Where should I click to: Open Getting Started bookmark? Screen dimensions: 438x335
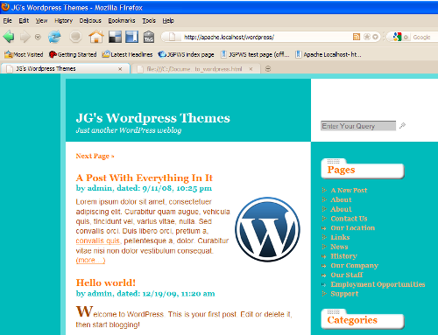click(73, 54)
